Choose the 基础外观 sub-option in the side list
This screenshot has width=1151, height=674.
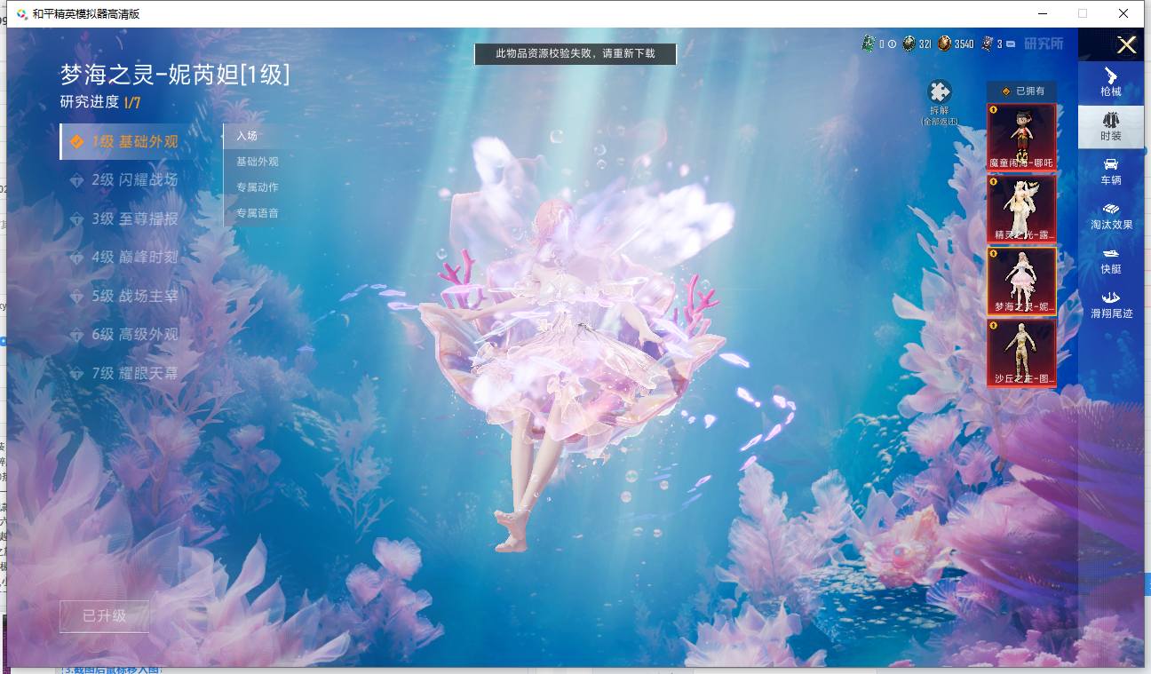coord(258,162)
